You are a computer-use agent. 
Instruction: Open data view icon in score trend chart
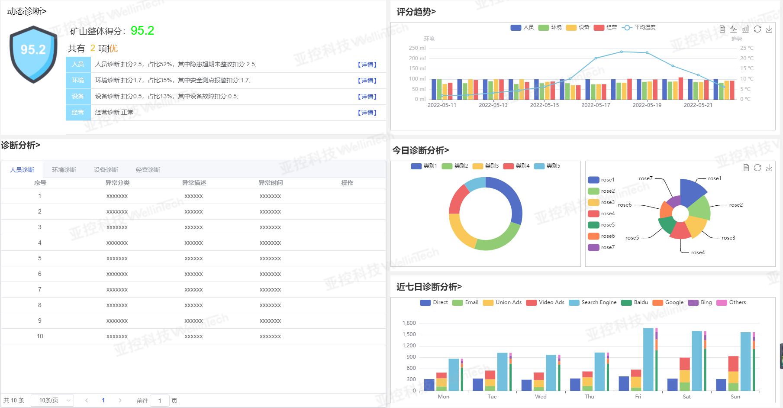[x=722, y=29]
